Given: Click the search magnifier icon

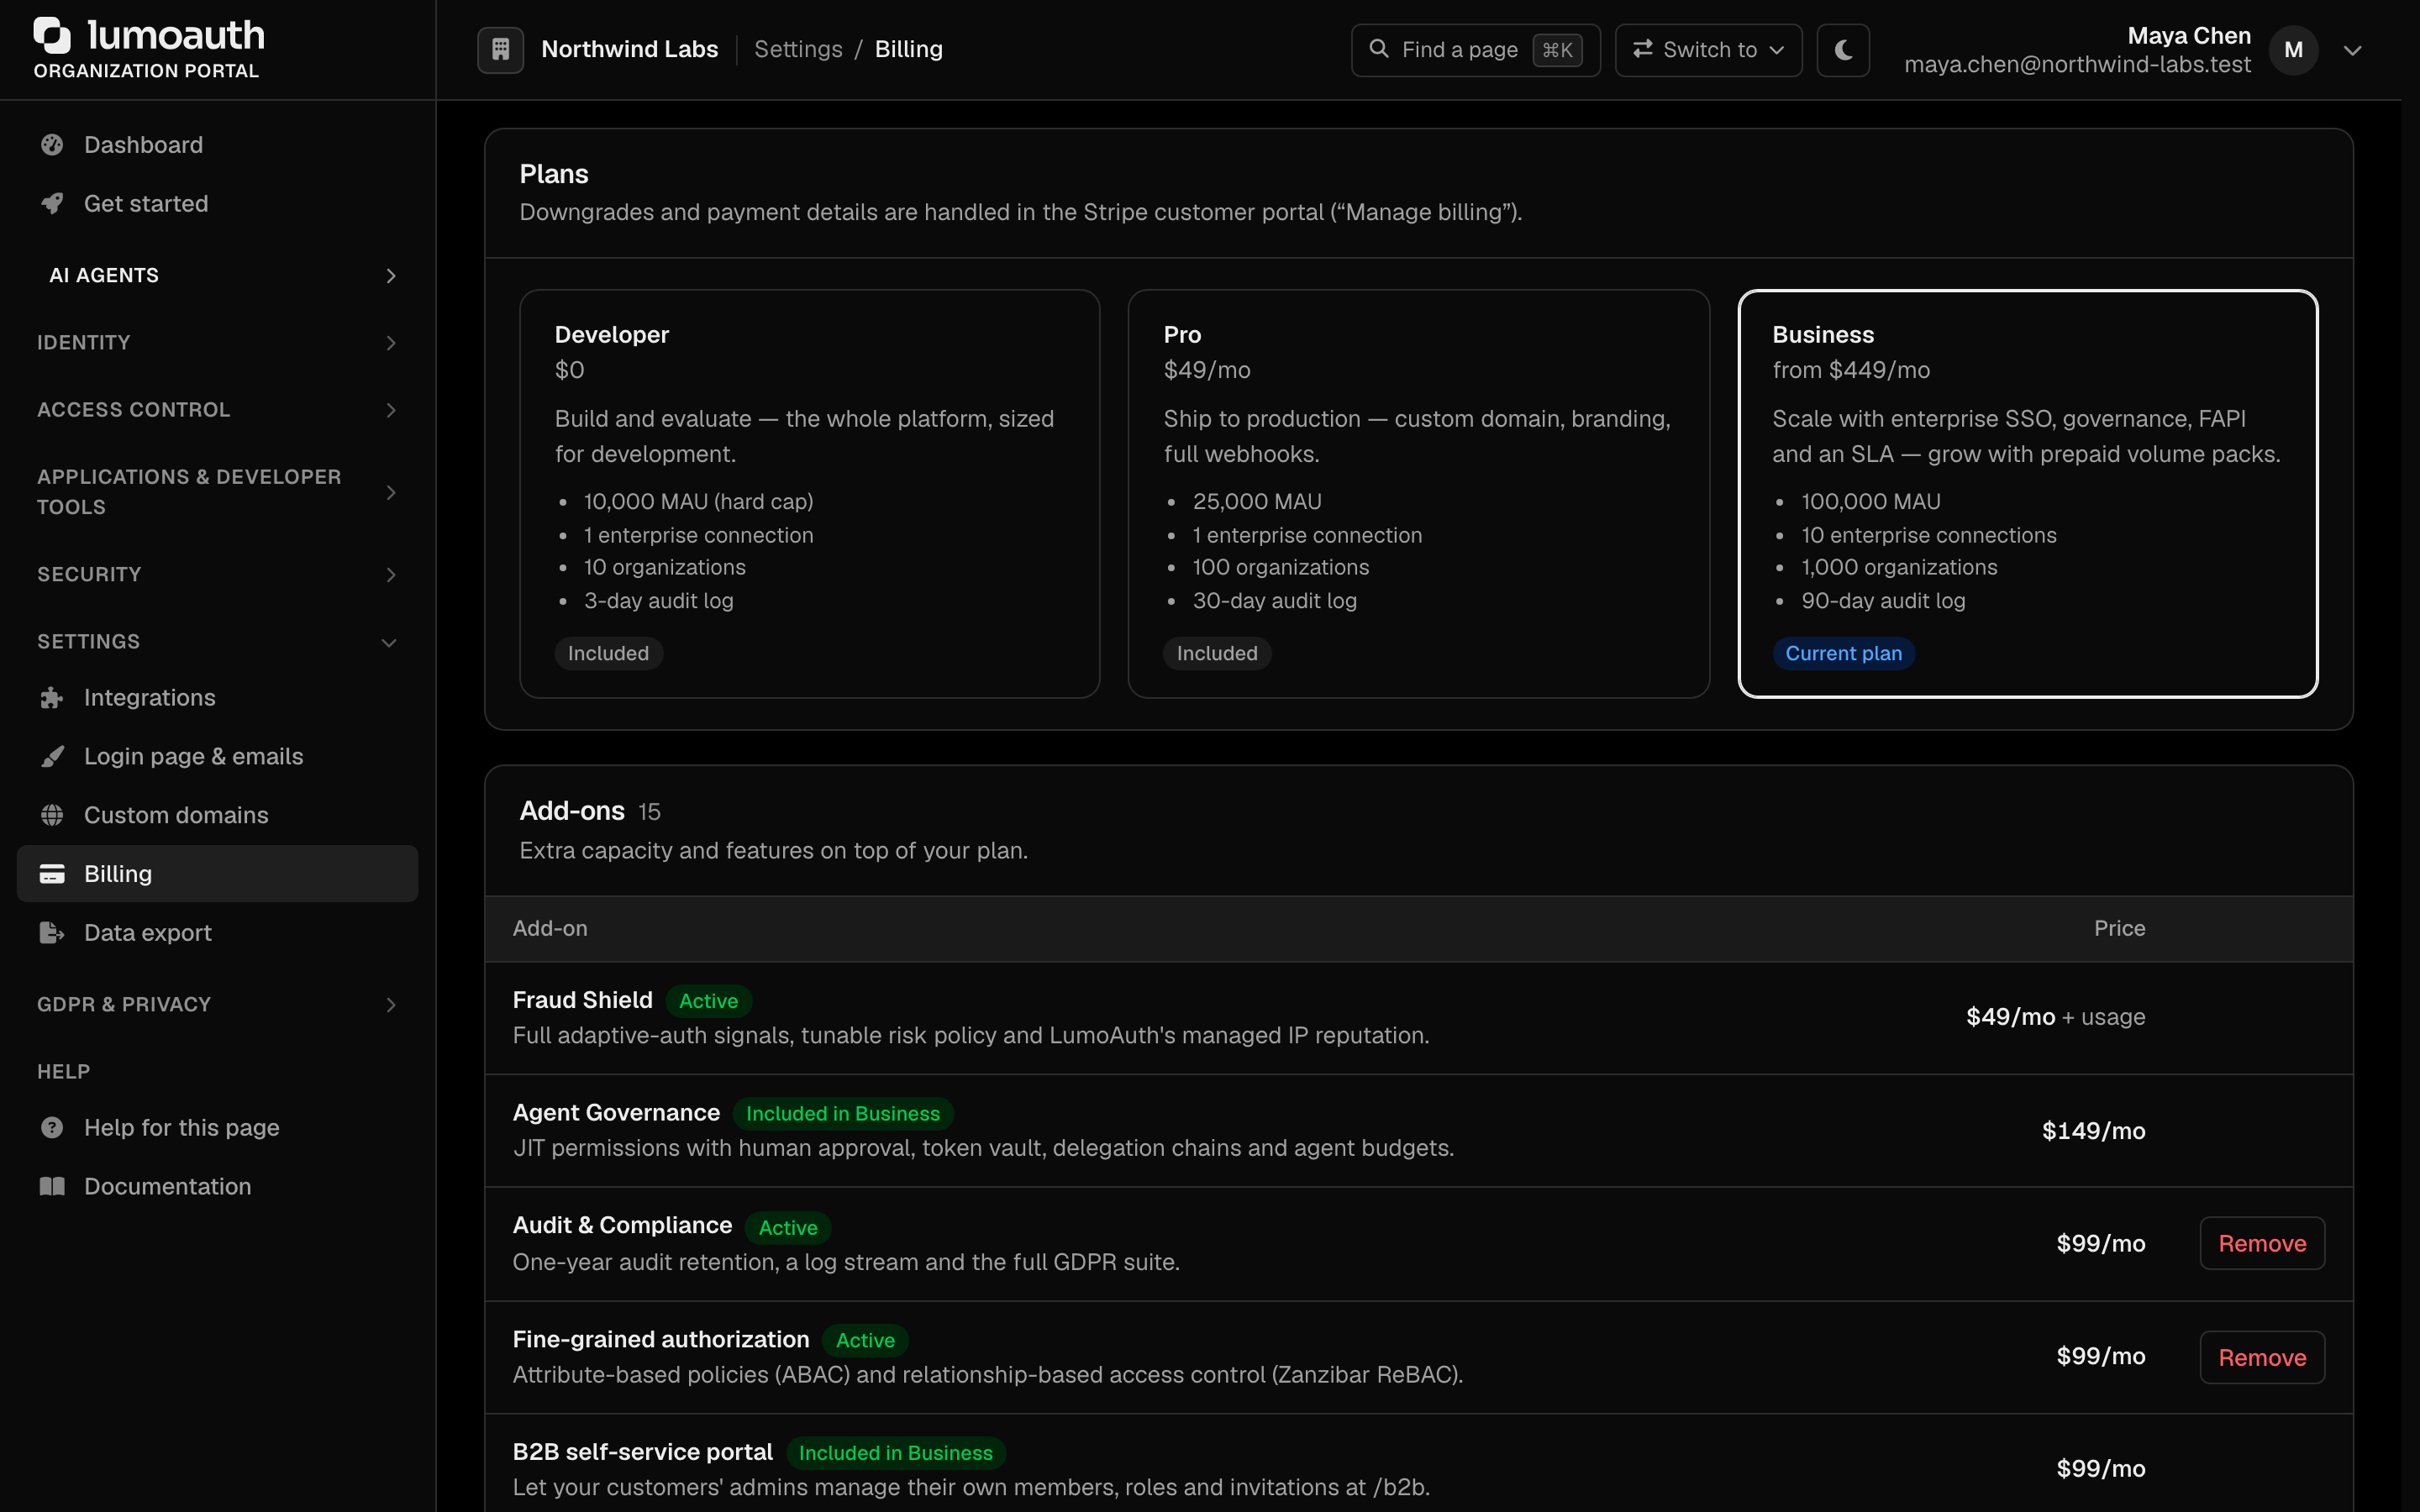Looking at the screenshot, I should coord(1379,49).
